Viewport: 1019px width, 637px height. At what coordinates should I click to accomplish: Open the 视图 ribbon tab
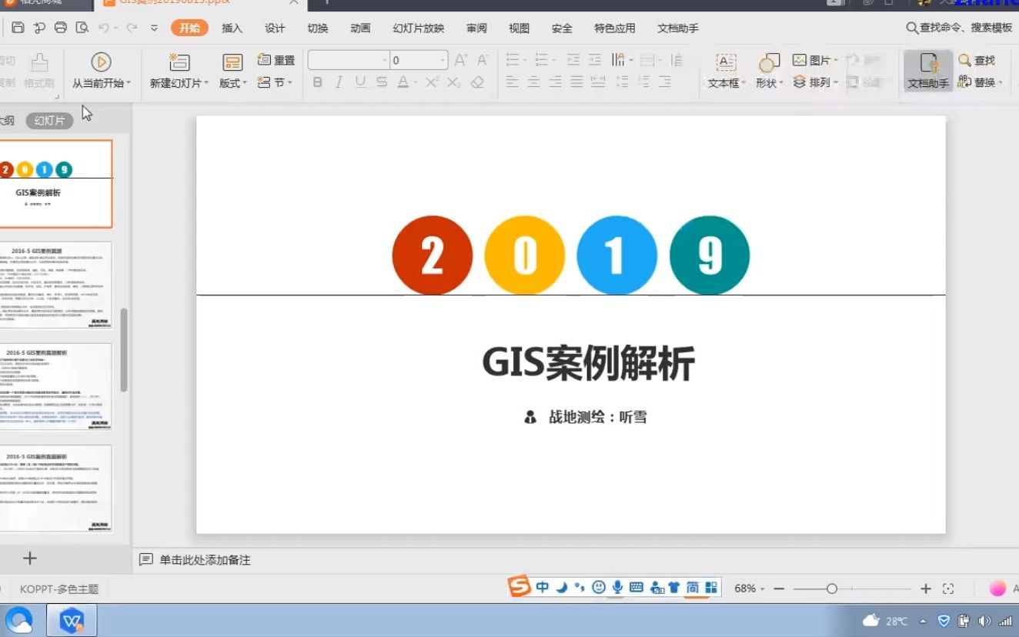click(x=520, y=28)
